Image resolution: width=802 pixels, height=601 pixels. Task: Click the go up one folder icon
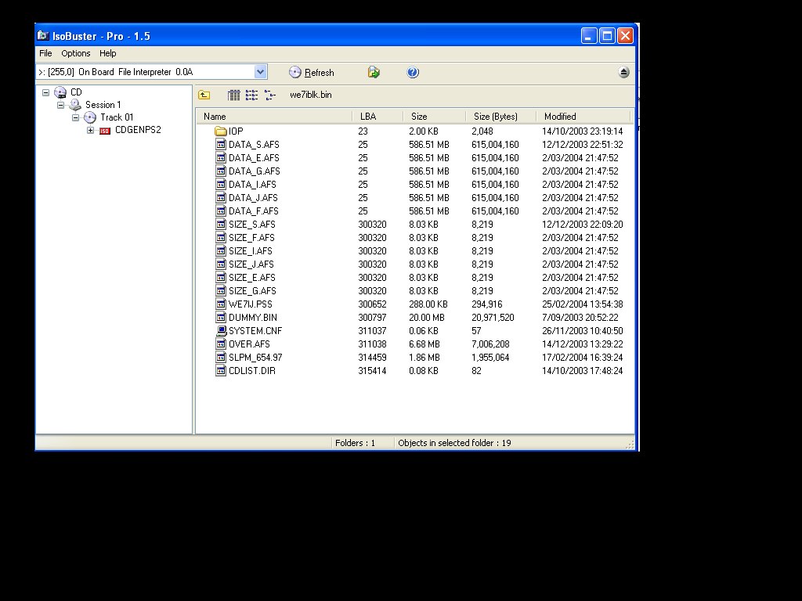tap(204, 95)
